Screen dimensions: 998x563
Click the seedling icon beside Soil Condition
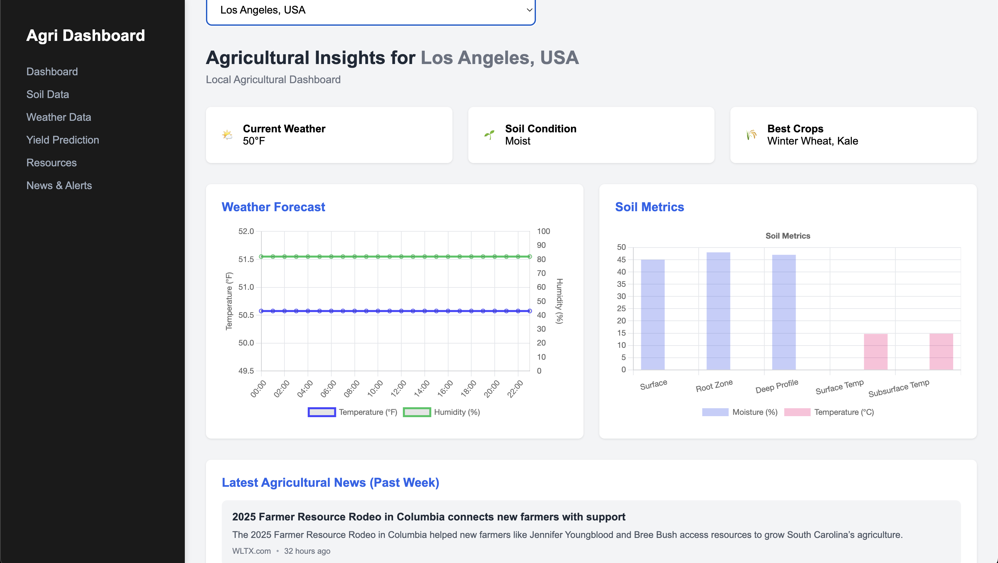[489, 135]
